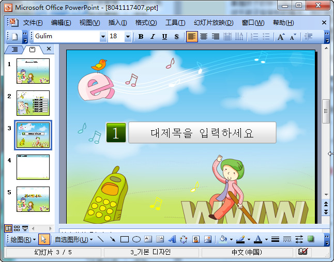The image size is (334, 262).
Task: Select the Arrow drawing tool
Action: (x=113, y=239)
